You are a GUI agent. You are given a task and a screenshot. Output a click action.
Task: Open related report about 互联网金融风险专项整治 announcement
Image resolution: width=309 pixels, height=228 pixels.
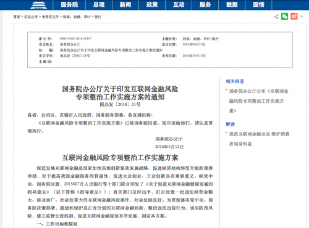pyautogui.click(x=259, y=101)
